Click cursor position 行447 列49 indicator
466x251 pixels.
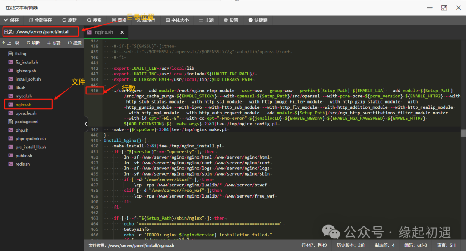click(x=314, y=245)
